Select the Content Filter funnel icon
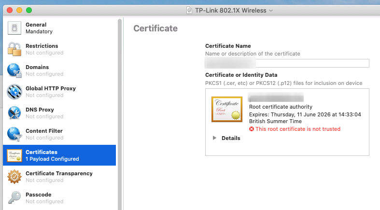Image resolution: width=380 pixels, height=210 pixels. 14,134
